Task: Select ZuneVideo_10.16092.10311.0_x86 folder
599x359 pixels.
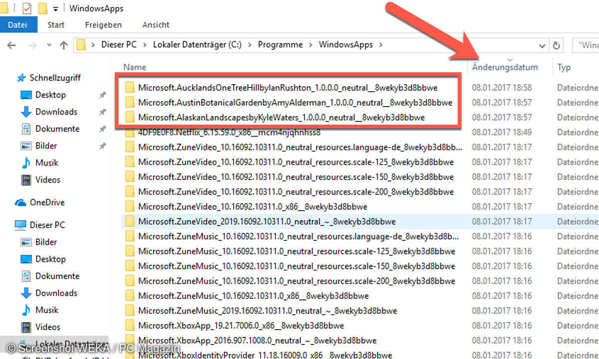Action: click(x=253, y=206)
